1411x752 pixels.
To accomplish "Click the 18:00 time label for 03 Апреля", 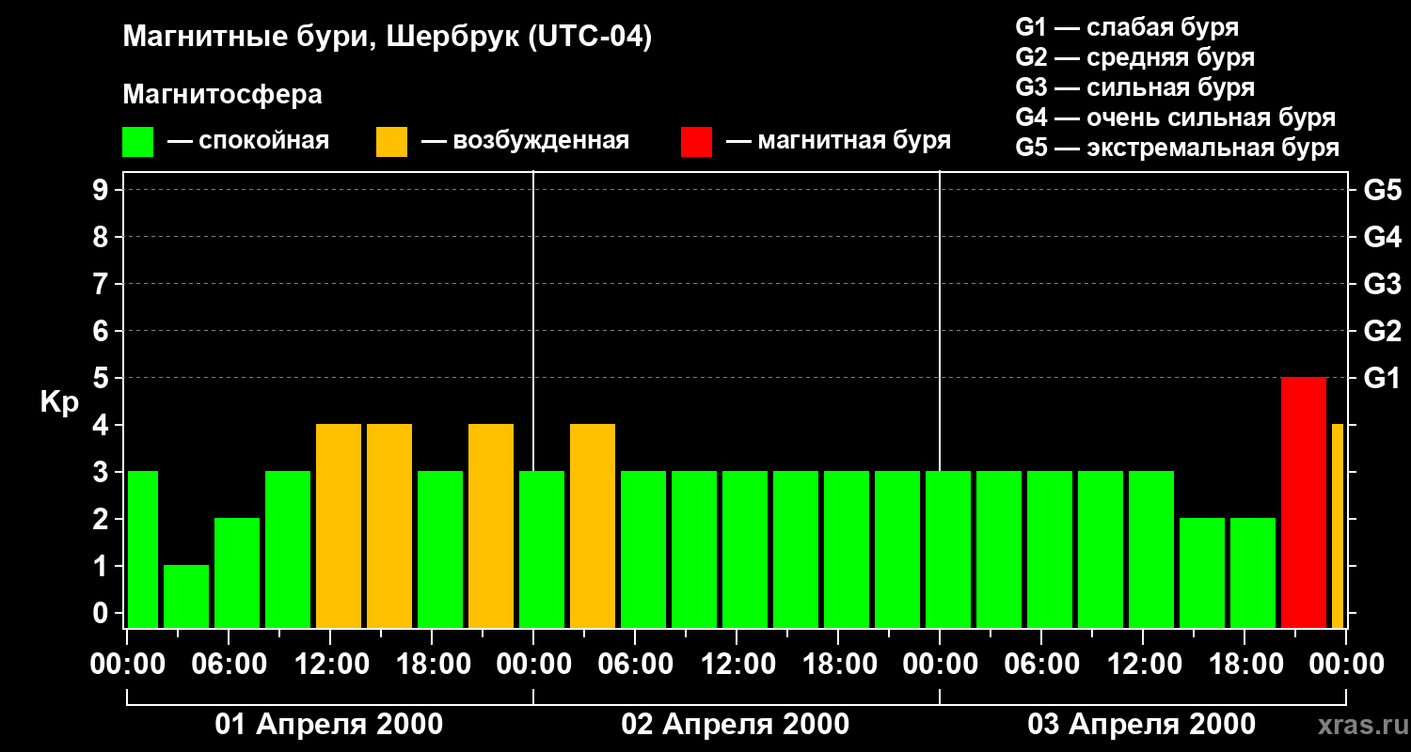I will click(1245, 665).
